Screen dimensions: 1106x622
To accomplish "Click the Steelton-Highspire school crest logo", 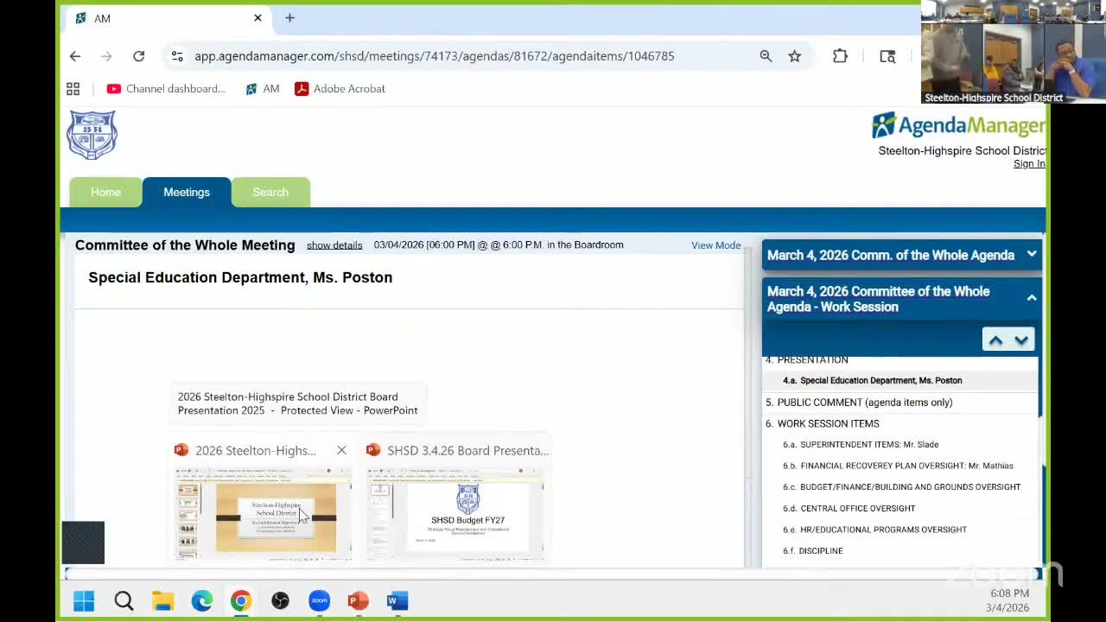I will click(92, 135).
